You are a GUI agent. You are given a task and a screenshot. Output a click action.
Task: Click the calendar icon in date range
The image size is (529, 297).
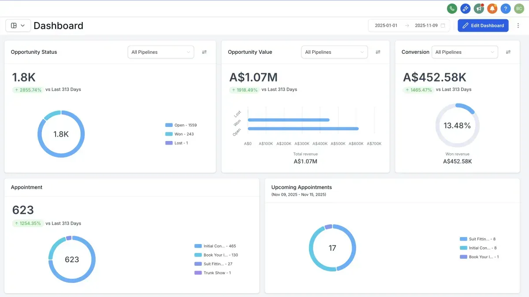443,26
